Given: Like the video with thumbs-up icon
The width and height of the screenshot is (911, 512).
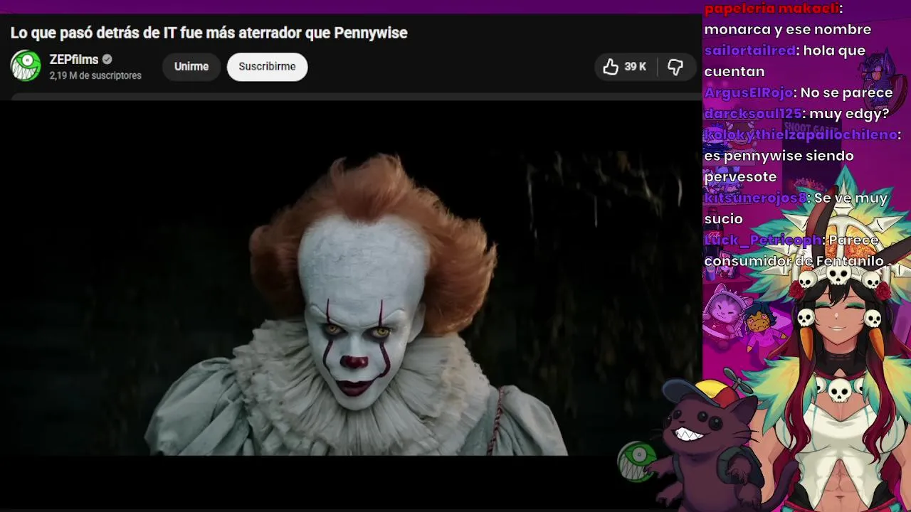Looking at the screenshot, I should (x=611, y=67).
